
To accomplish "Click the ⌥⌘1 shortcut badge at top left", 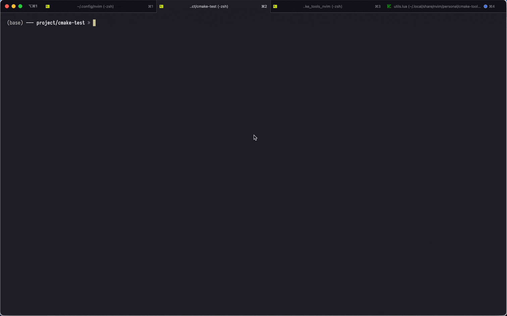I will [x=33, y=6].
